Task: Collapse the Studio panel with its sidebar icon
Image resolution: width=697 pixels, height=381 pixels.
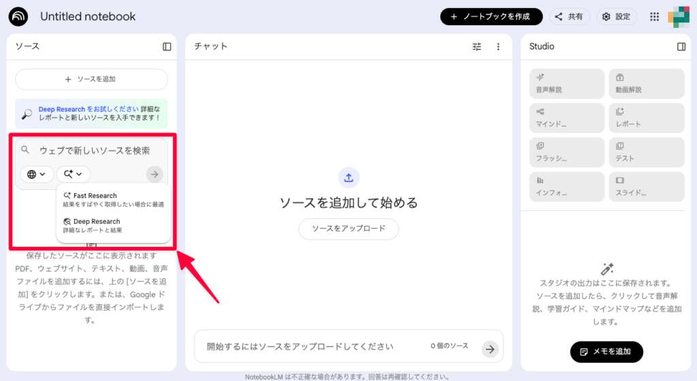Action: (681, 47)
